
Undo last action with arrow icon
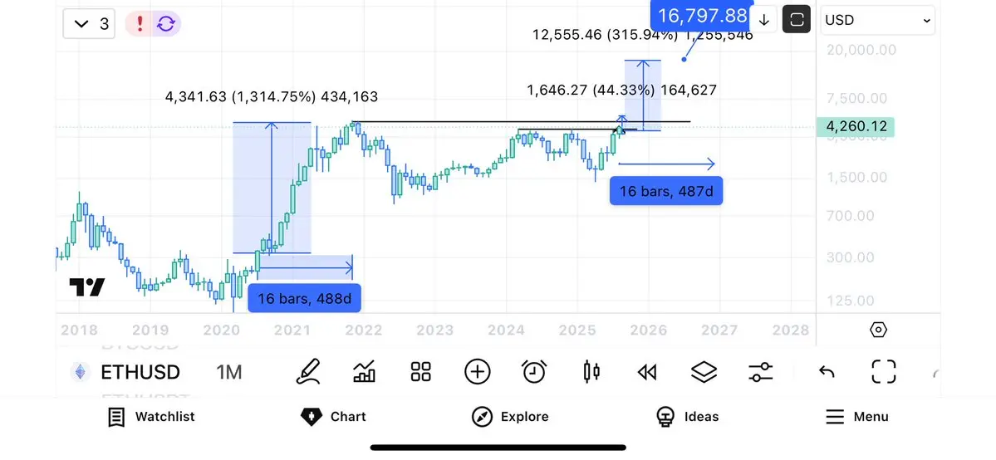click(x=827, y=372)
